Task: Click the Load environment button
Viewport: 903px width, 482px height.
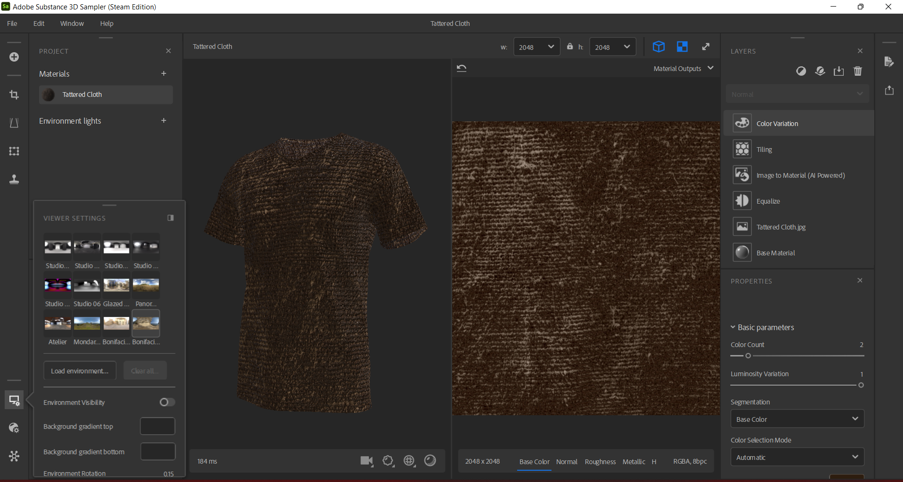Action: (80, 371)
